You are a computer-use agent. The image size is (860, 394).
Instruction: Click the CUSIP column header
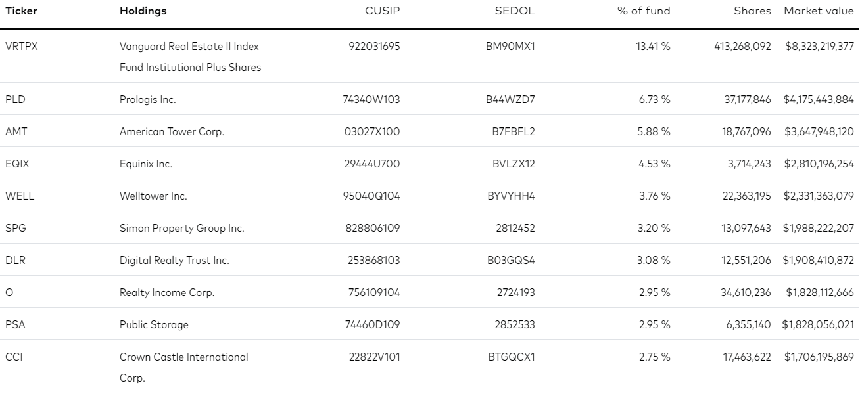pos(382,11)
